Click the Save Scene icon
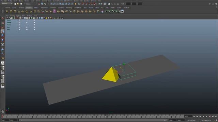The width and height of the screenshot is (218, 122). (21, 4)
